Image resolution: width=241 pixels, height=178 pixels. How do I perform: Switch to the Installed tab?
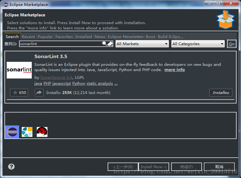click(84, 37)
